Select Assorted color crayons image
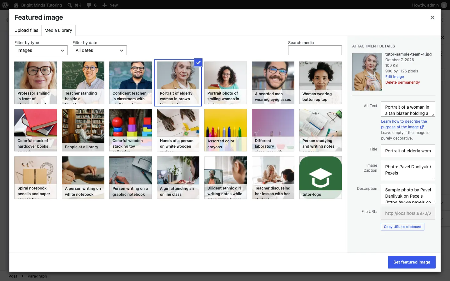 [226, 130]
